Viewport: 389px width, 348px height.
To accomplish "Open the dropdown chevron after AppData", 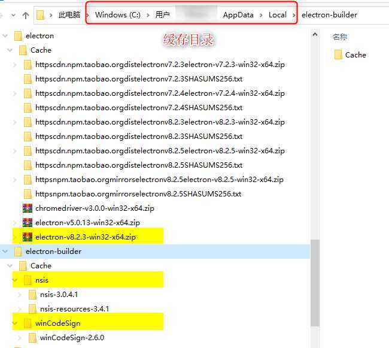I will (261, 15).
